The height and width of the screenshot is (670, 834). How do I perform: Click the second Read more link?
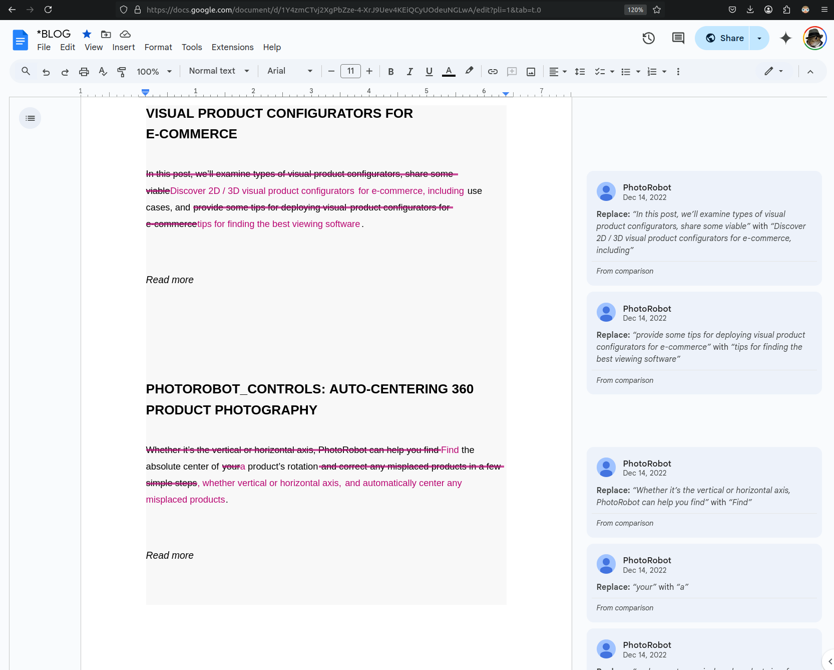tap(170, 555)
